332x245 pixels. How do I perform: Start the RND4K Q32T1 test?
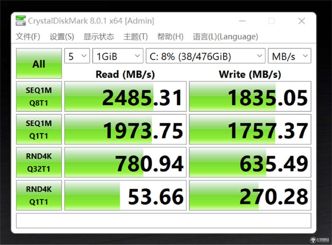[x=39, y=163]
